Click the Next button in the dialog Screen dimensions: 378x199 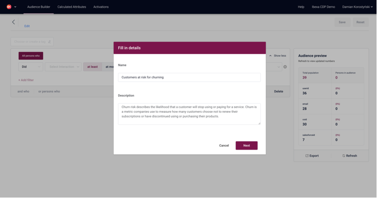point(246,146)
